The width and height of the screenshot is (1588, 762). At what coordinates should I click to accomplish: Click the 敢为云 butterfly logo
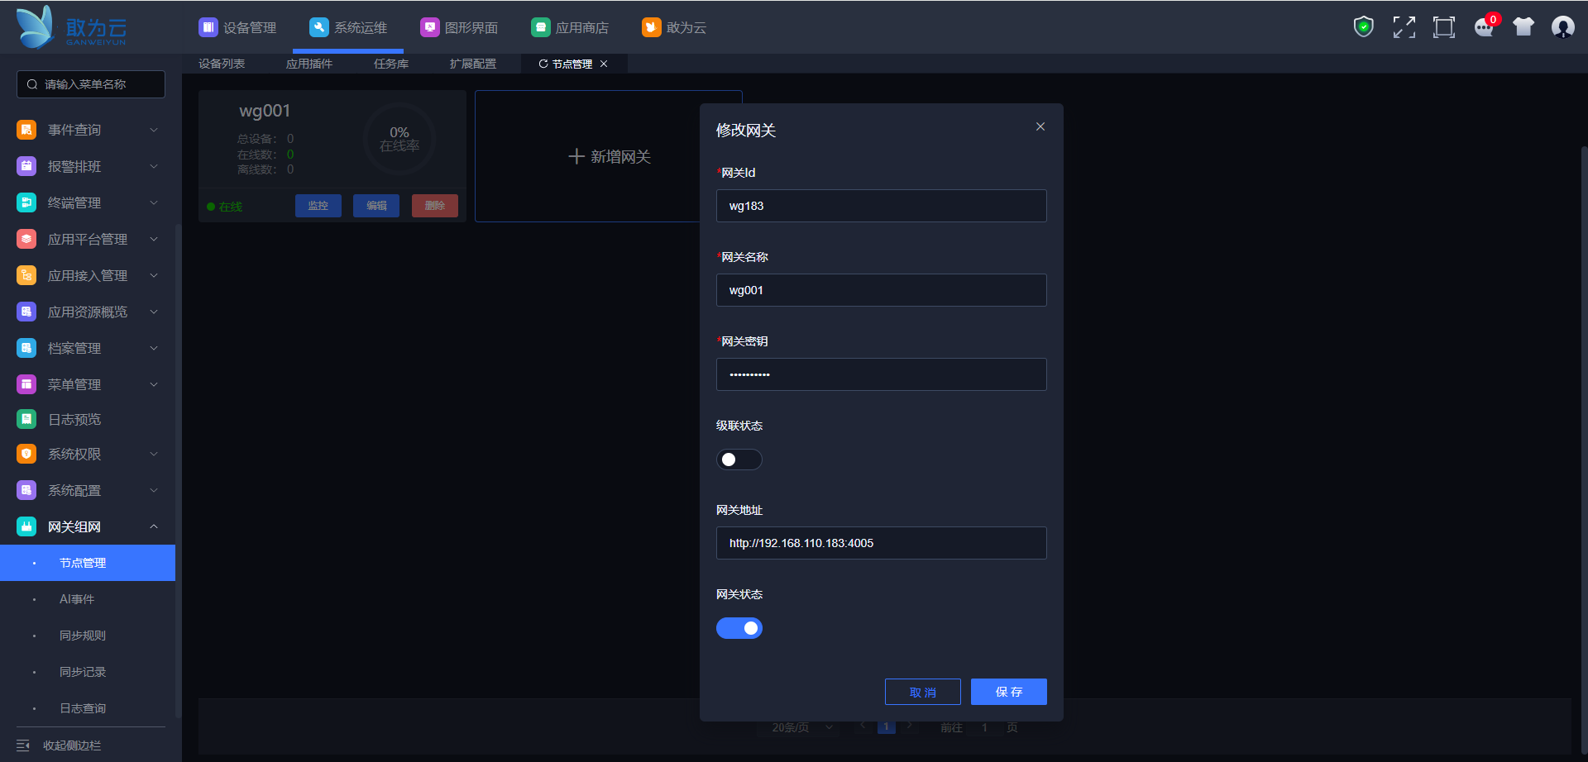[x=71, y=27]
